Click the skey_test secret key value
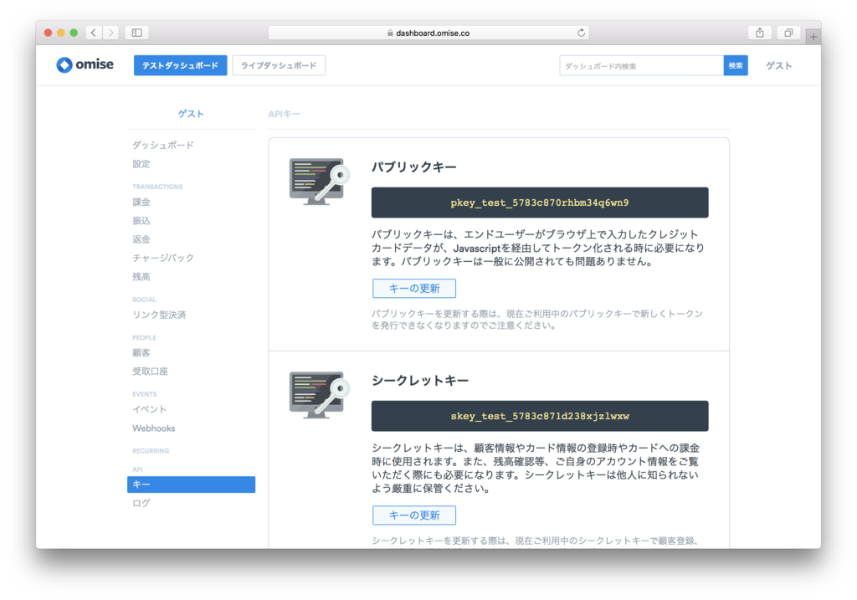 [540, 417]
